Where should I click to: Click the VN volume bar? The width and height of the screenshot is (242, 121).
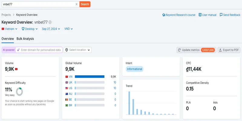tap(90, 77)
